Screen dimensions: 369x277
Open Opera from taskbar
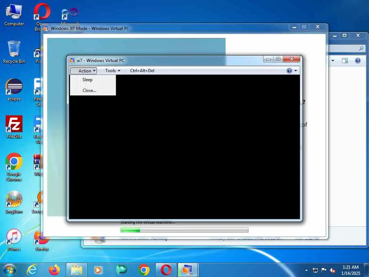point(166,270)
